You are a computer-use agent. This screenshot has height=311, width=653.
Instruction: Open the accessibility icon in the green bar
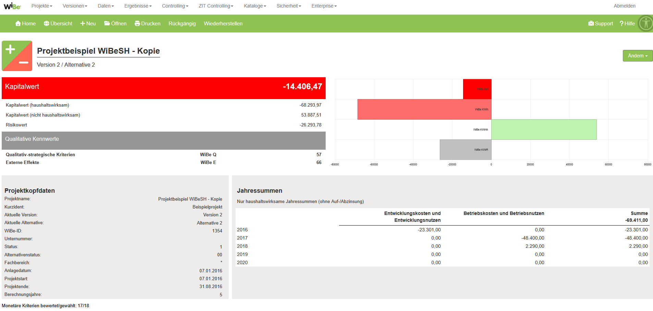coord(646,24)
